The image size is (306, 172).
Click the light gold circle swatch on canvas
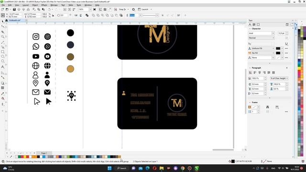coord(70,69)
